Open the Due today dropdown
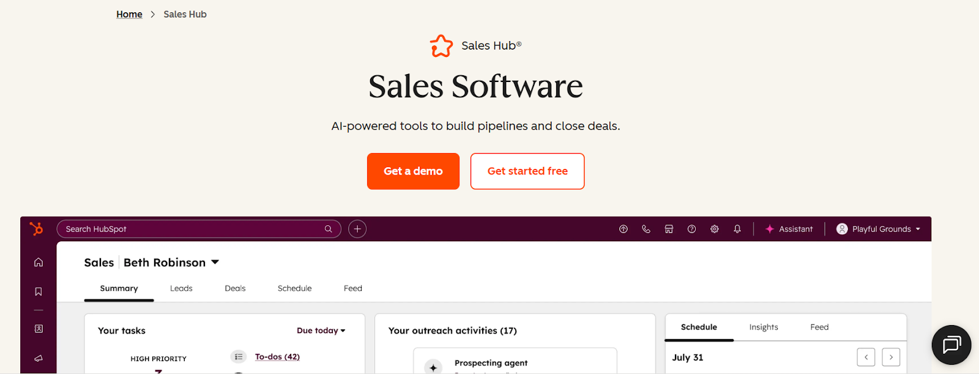Screen dimensions: 979x374 point(320,330)
